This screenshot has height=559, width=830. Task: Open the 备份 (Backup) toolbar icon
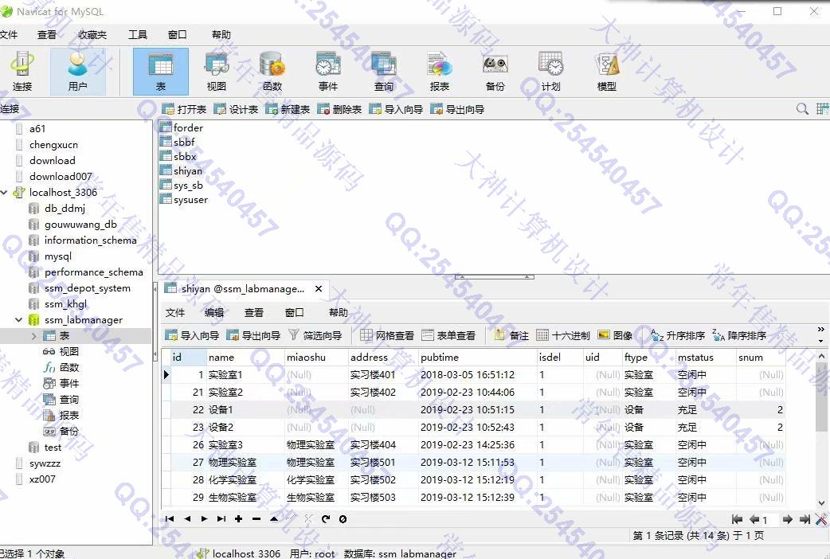coord(495,71)
